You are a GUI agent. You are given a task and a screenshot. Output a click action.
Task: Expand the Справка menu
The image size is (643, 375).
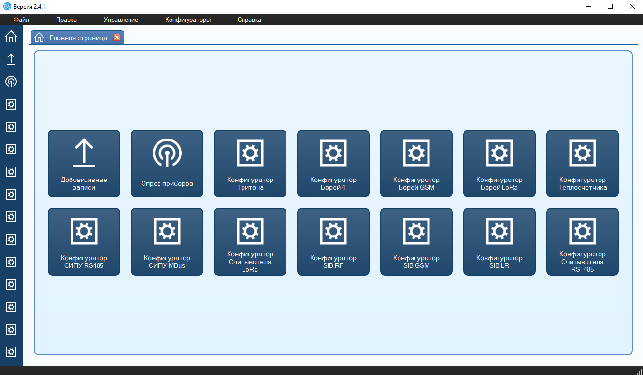(x=249, y=20)
